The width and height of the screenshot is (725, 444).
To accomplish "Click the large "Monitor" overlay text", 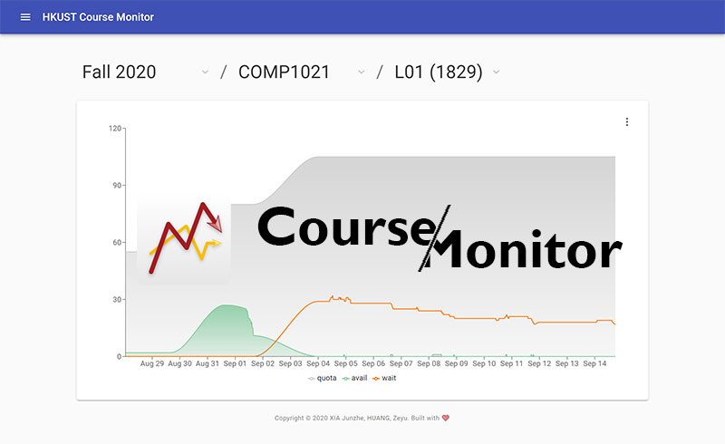I will click(x=526, y=249).
